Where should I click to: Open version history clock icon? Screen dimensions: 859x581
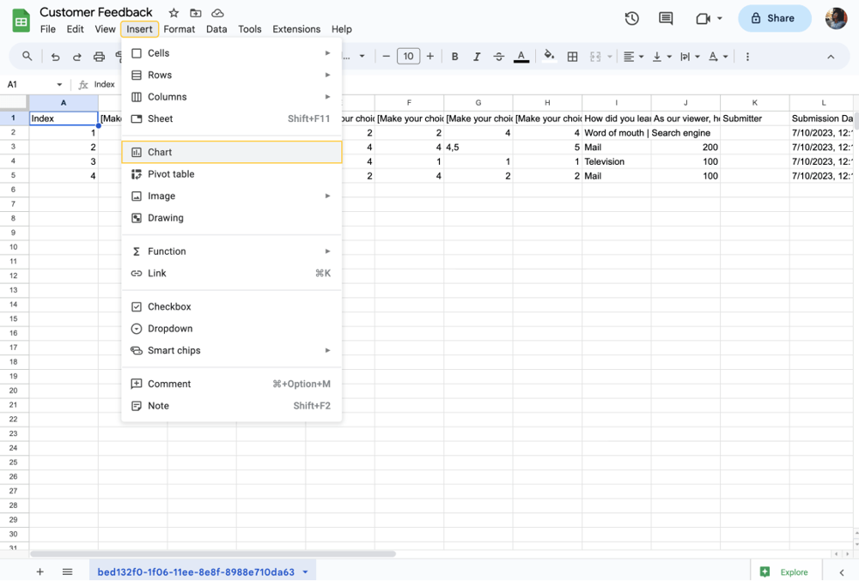coord(631,18)
